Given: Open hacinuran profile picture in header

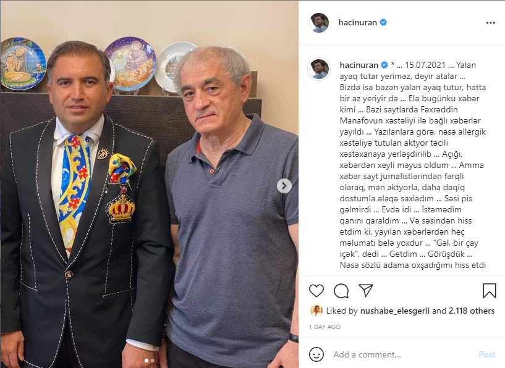Looking at the screenshot, I should (319, 23).
